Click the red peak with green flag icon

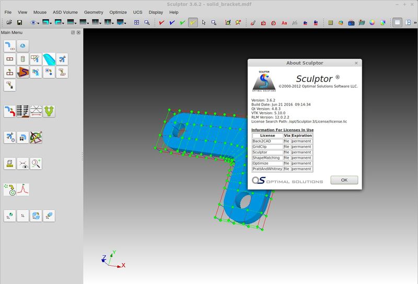pos(22,190)
